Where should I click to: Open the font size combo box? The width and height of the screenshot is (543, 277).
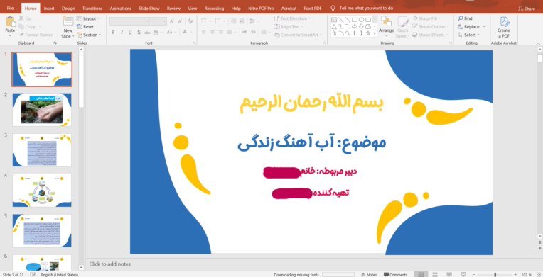[x=159, y=21]
